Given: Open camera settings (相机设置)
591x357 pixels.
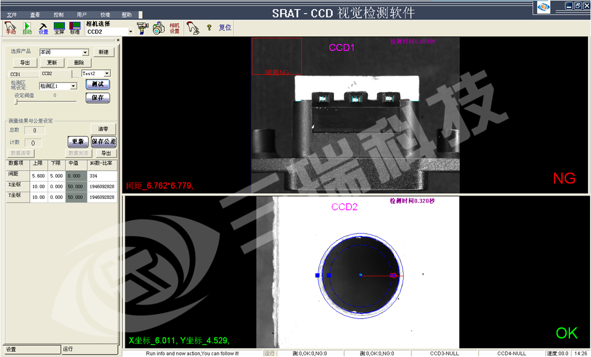Looking at the screenshot, I should click(x=175, y=28).
